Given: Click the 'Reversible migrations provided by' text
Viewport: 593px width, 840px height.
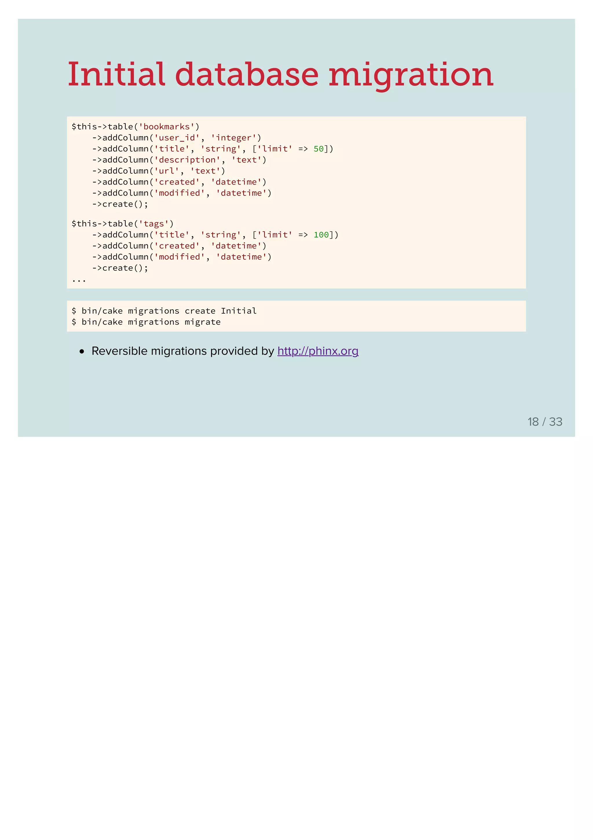Looking at the screenshot, I should (183, 351).
